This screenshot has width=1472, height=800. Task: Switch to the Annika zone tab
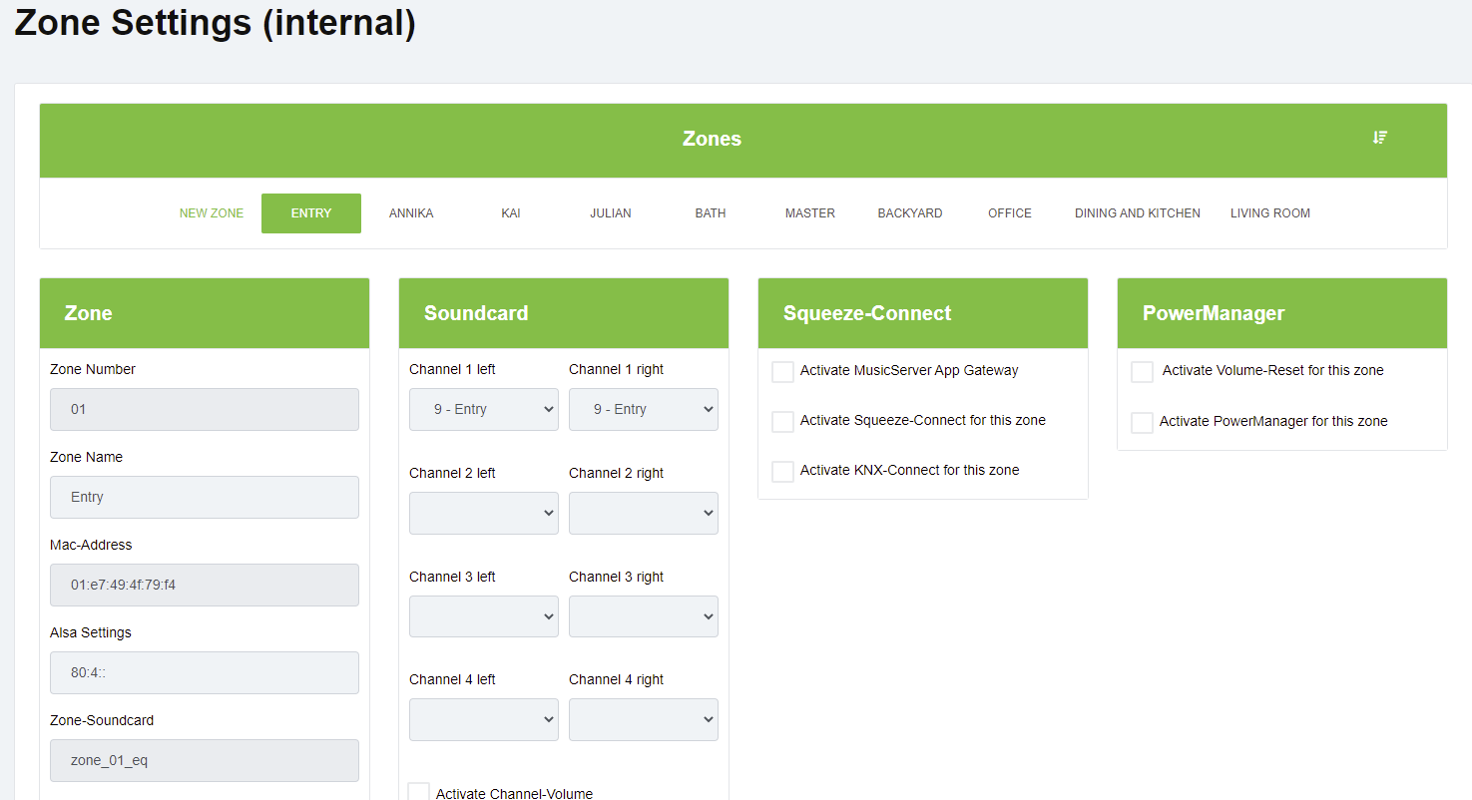pyautogui.click(x=411, y=213)
